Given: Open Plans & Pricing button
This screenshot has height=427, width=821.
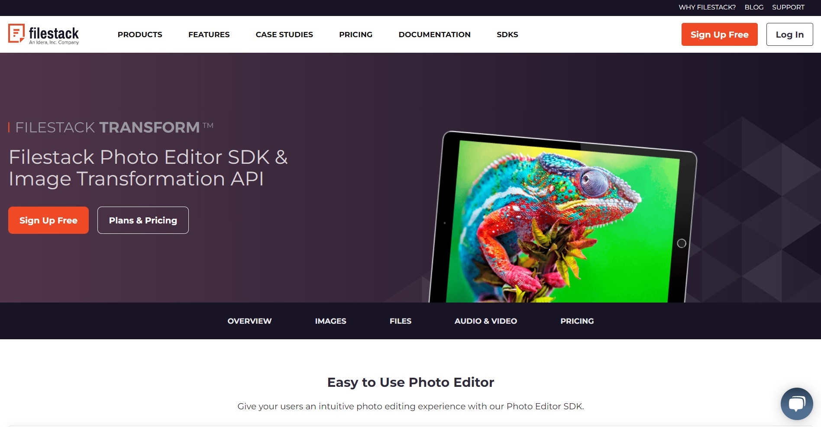Looking at the screenshot, I should (143, 220).
